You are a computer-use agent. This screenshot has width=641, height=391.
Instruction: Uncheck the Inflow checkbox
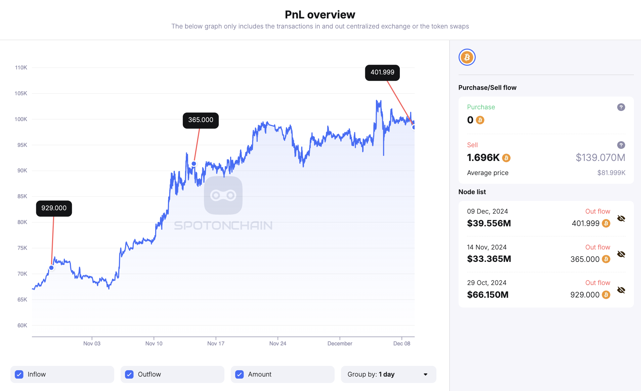pyautogui.click(x=19, y=374)
